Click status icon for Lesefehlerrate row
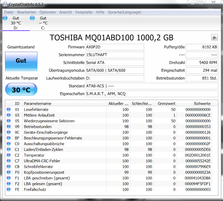 [x=9, y=110]
